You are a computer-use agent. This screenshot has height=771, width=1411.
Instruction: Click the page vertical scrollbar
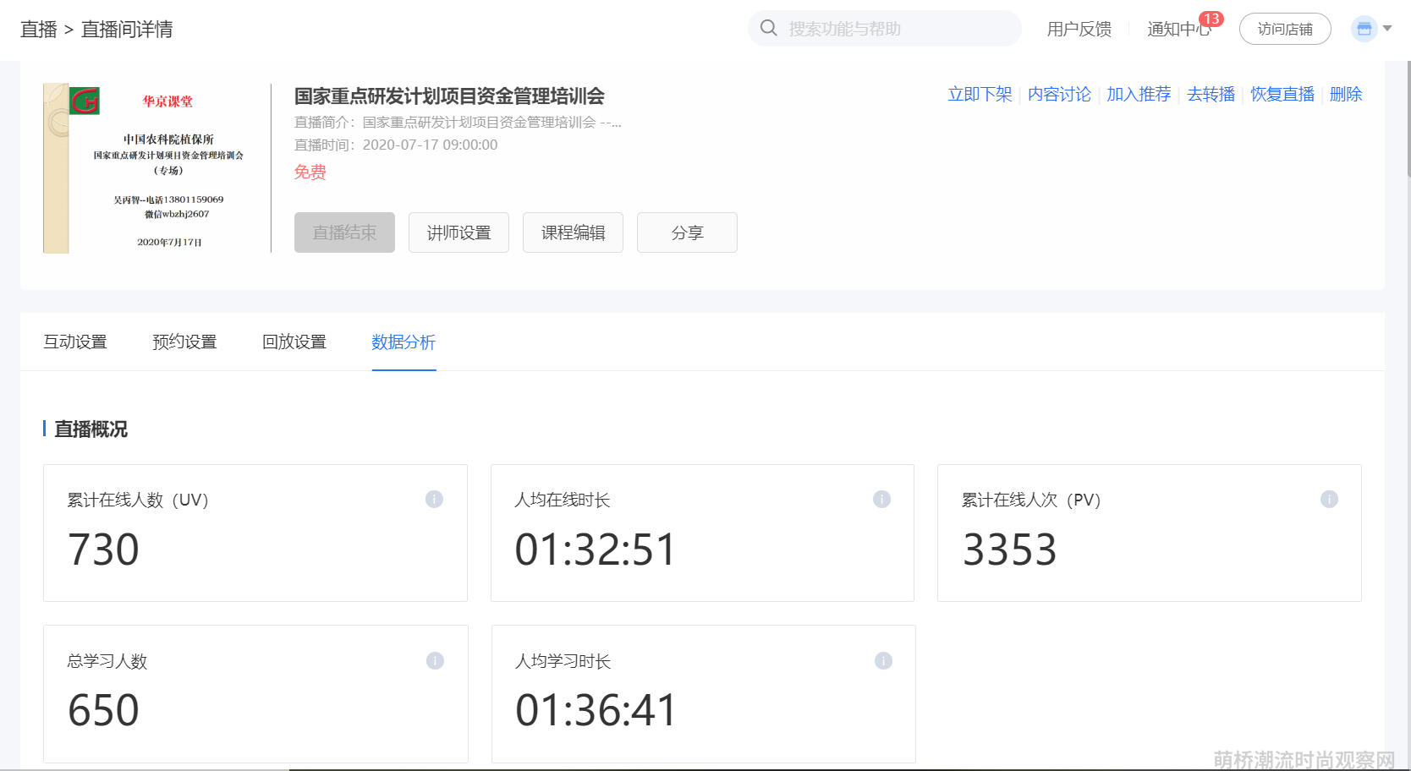pyautogui.click(x=1408, y=118)
